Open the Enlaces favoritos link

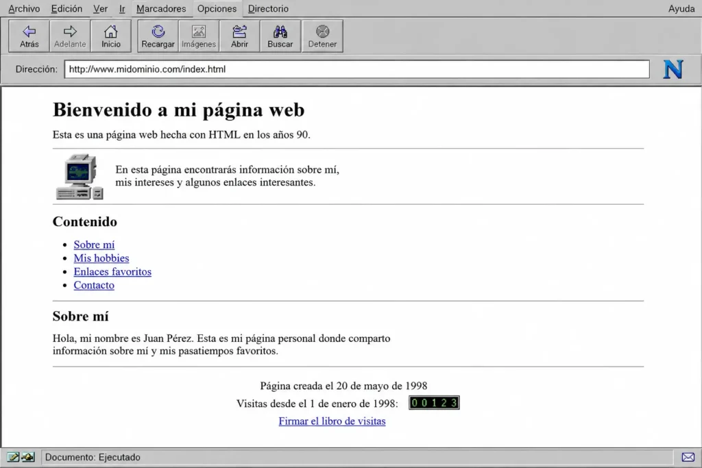(112, 271)
